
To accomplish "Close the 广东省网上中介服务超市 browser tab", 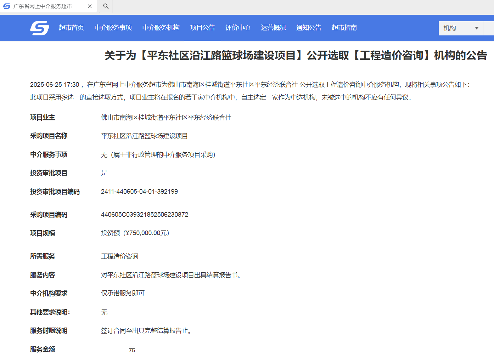I will [x=90, y=6].
